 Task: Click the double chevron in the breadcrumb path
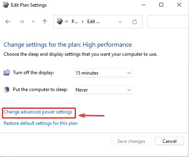(x=67, y=22)
